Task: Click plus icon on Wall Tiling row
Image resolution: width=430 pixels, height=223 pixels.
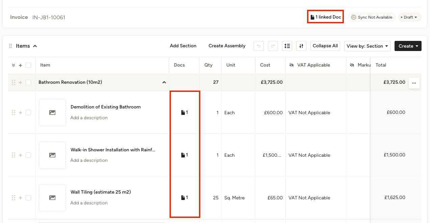Action: [x=20, y=198]
